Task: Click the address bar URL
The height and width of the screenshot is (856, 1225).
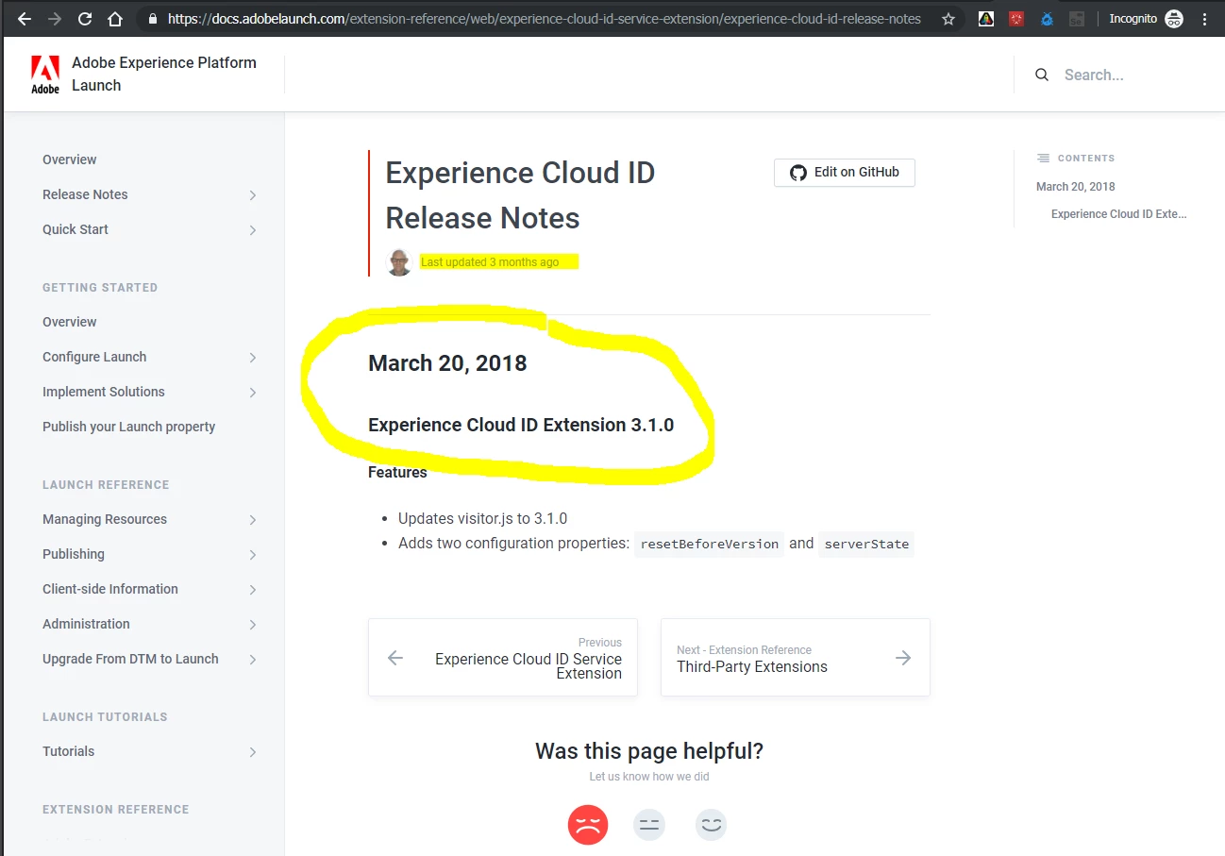Action: coord(545,19)
